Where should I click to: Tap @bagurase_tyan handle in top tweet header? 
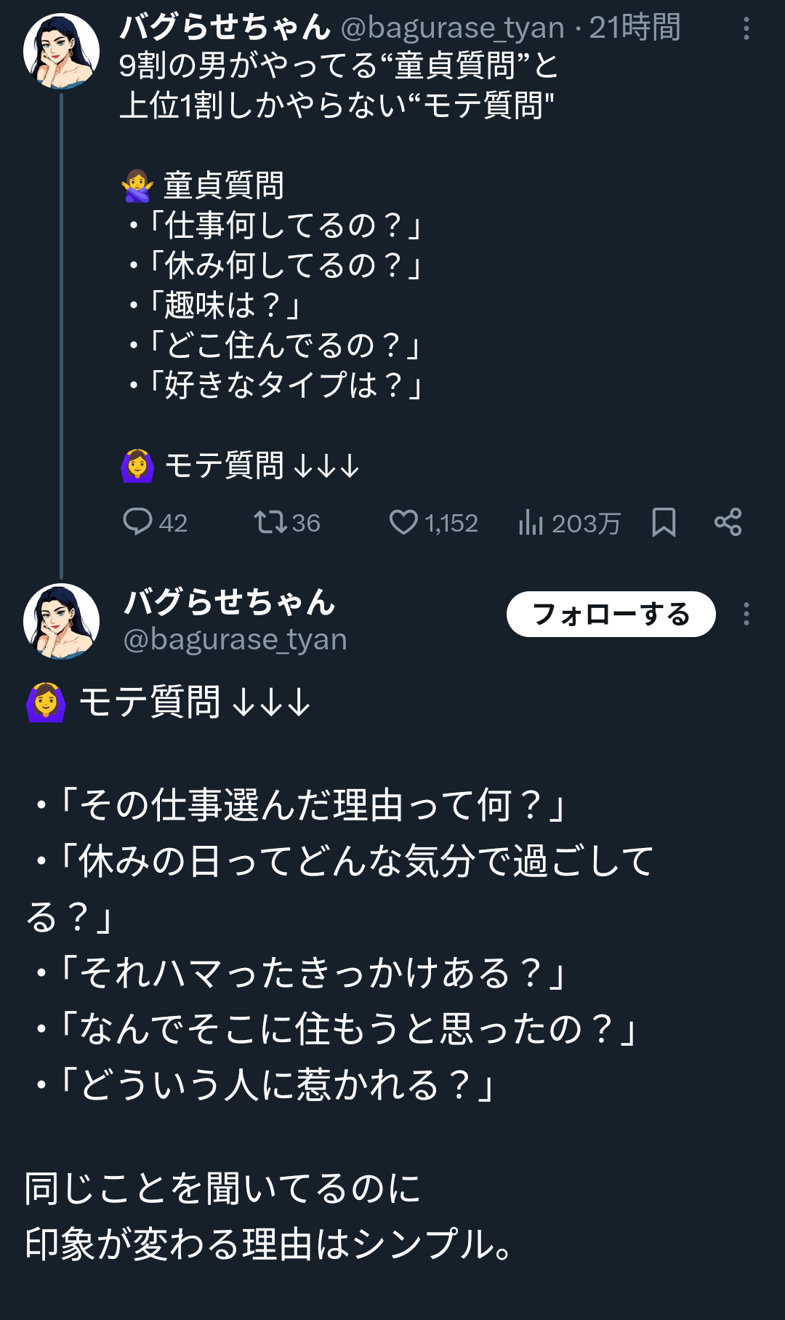click(452, 28)
